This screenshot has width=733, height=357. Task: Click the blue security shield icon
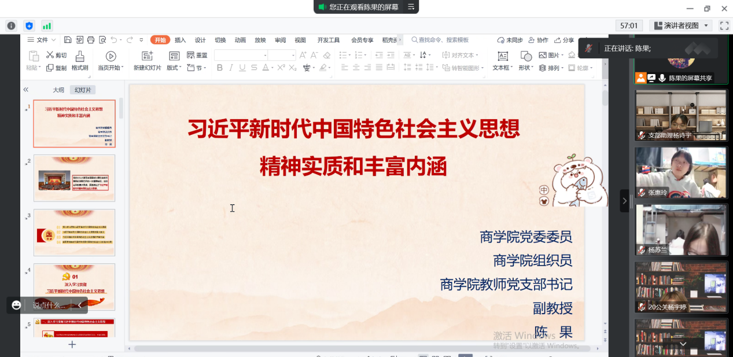pos(29,25)
